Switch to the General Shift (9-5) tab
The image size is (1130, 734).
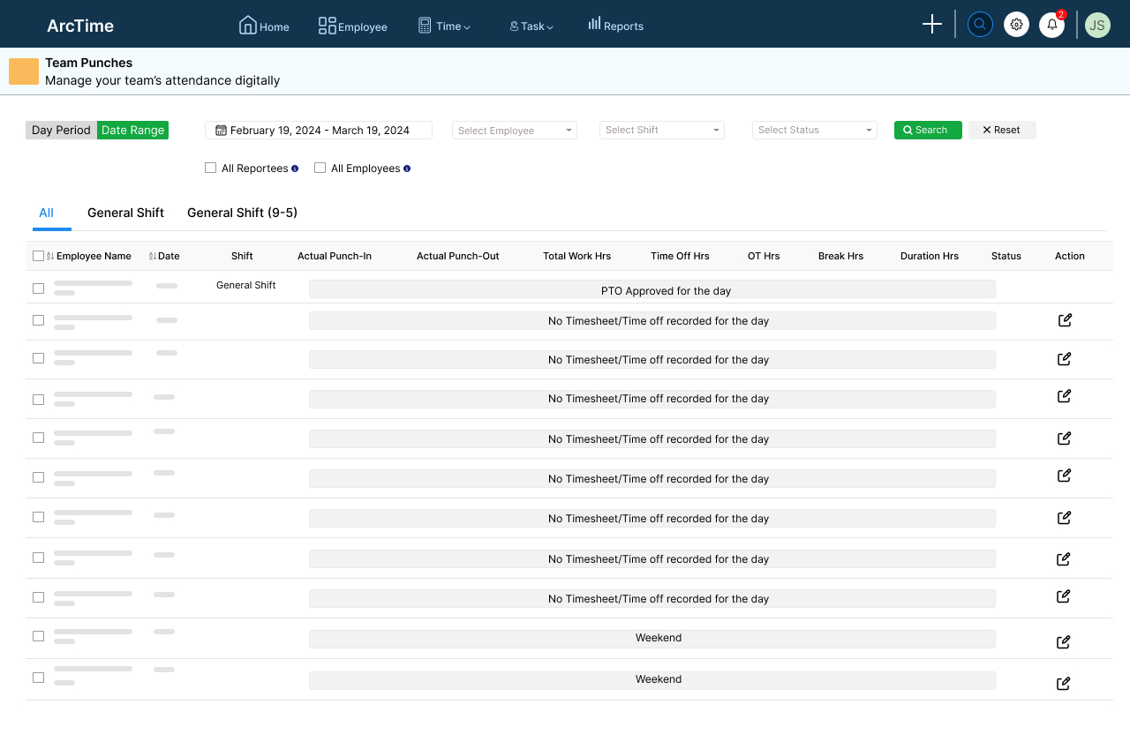(242, 213)
